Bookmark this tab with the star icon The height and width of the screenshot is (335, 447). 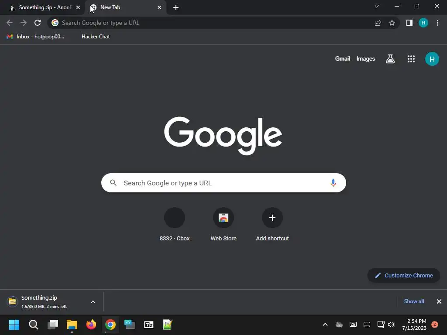click(x=392, y=23)
